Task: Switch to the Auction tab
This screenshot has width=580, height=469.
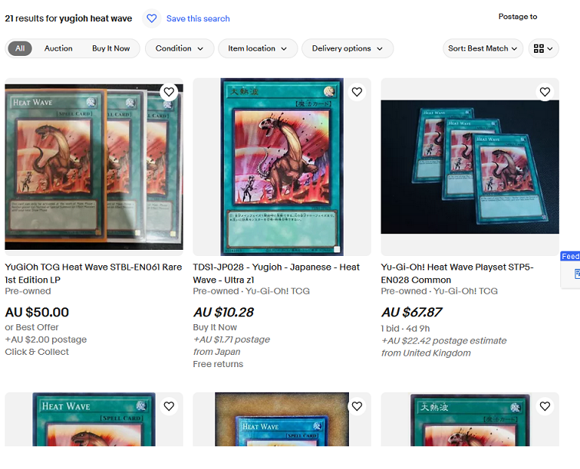Action: [58, 48]
